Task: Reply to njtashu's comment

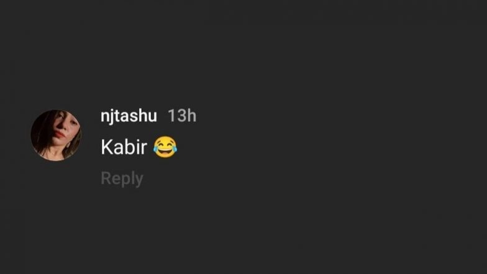Action: tap(122, 178)
